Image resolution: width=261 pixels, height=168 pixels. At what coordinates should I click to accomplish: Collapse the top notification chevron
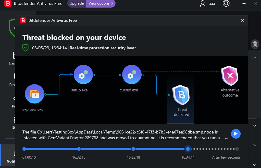[255, 58]
